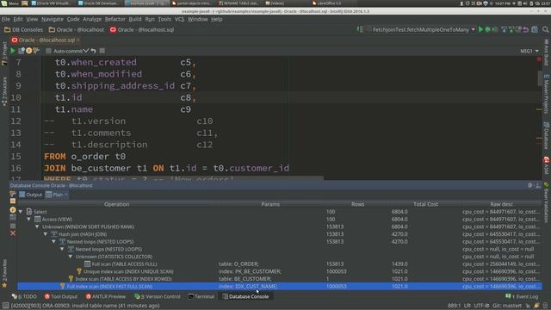Viewport: 551px width, 310px height.
Task: Open the TODO tool window
Action: [x=24, y=296]
